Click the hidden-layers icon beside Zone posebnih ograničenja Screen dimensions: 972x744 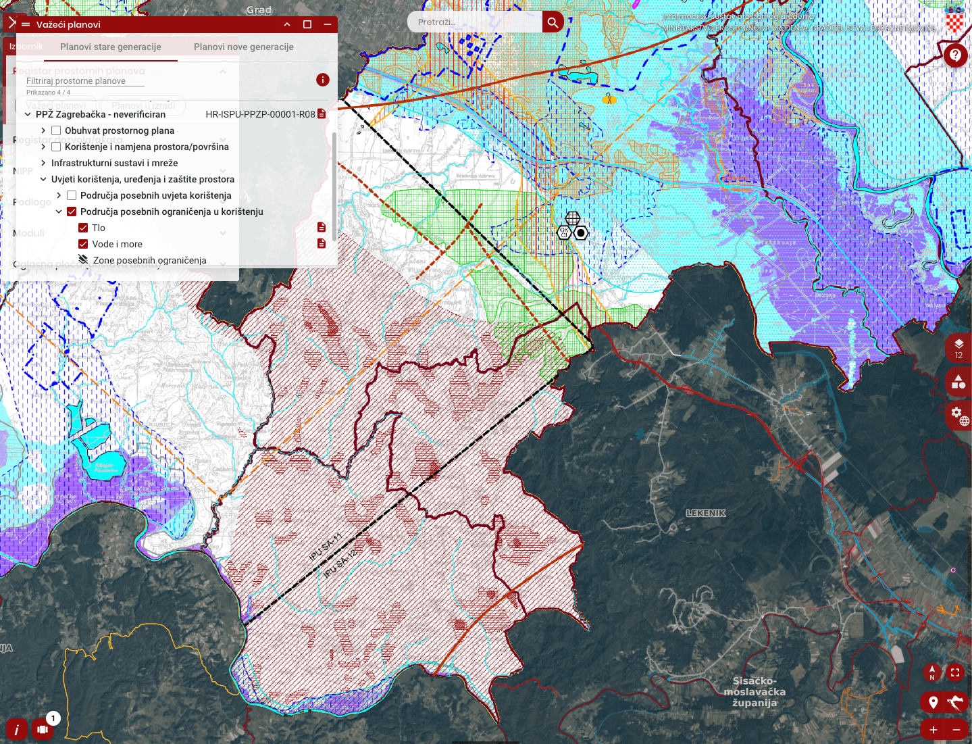pos(83,259)
